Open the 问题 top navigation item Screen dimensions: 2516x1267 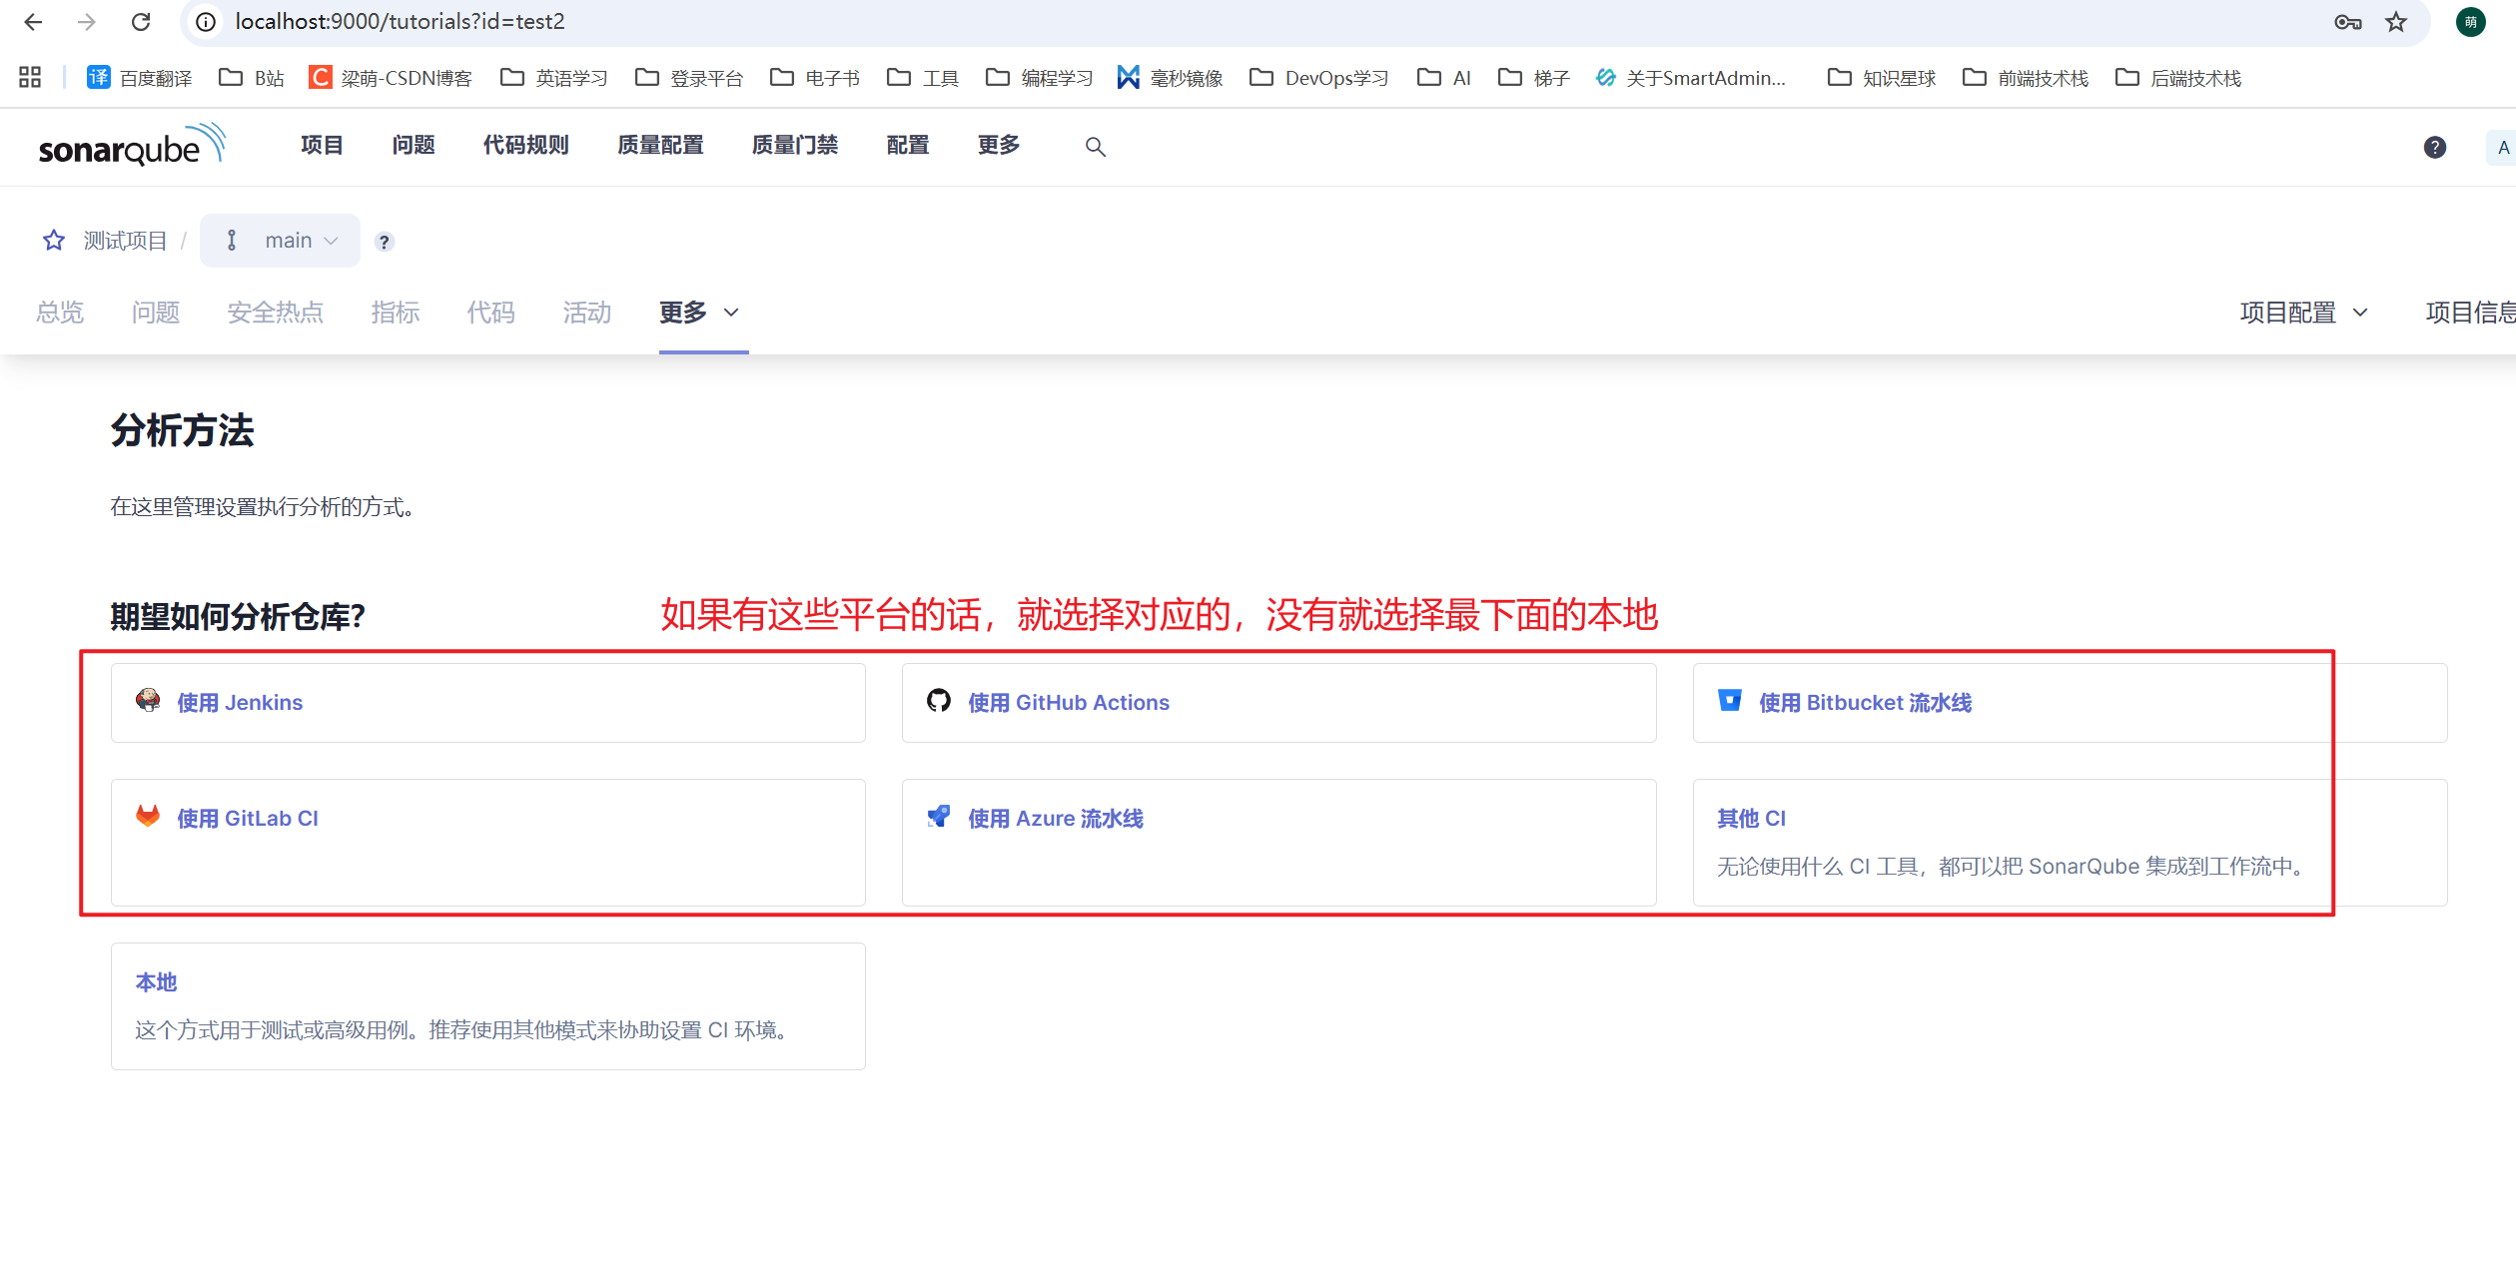click(414, 146)
